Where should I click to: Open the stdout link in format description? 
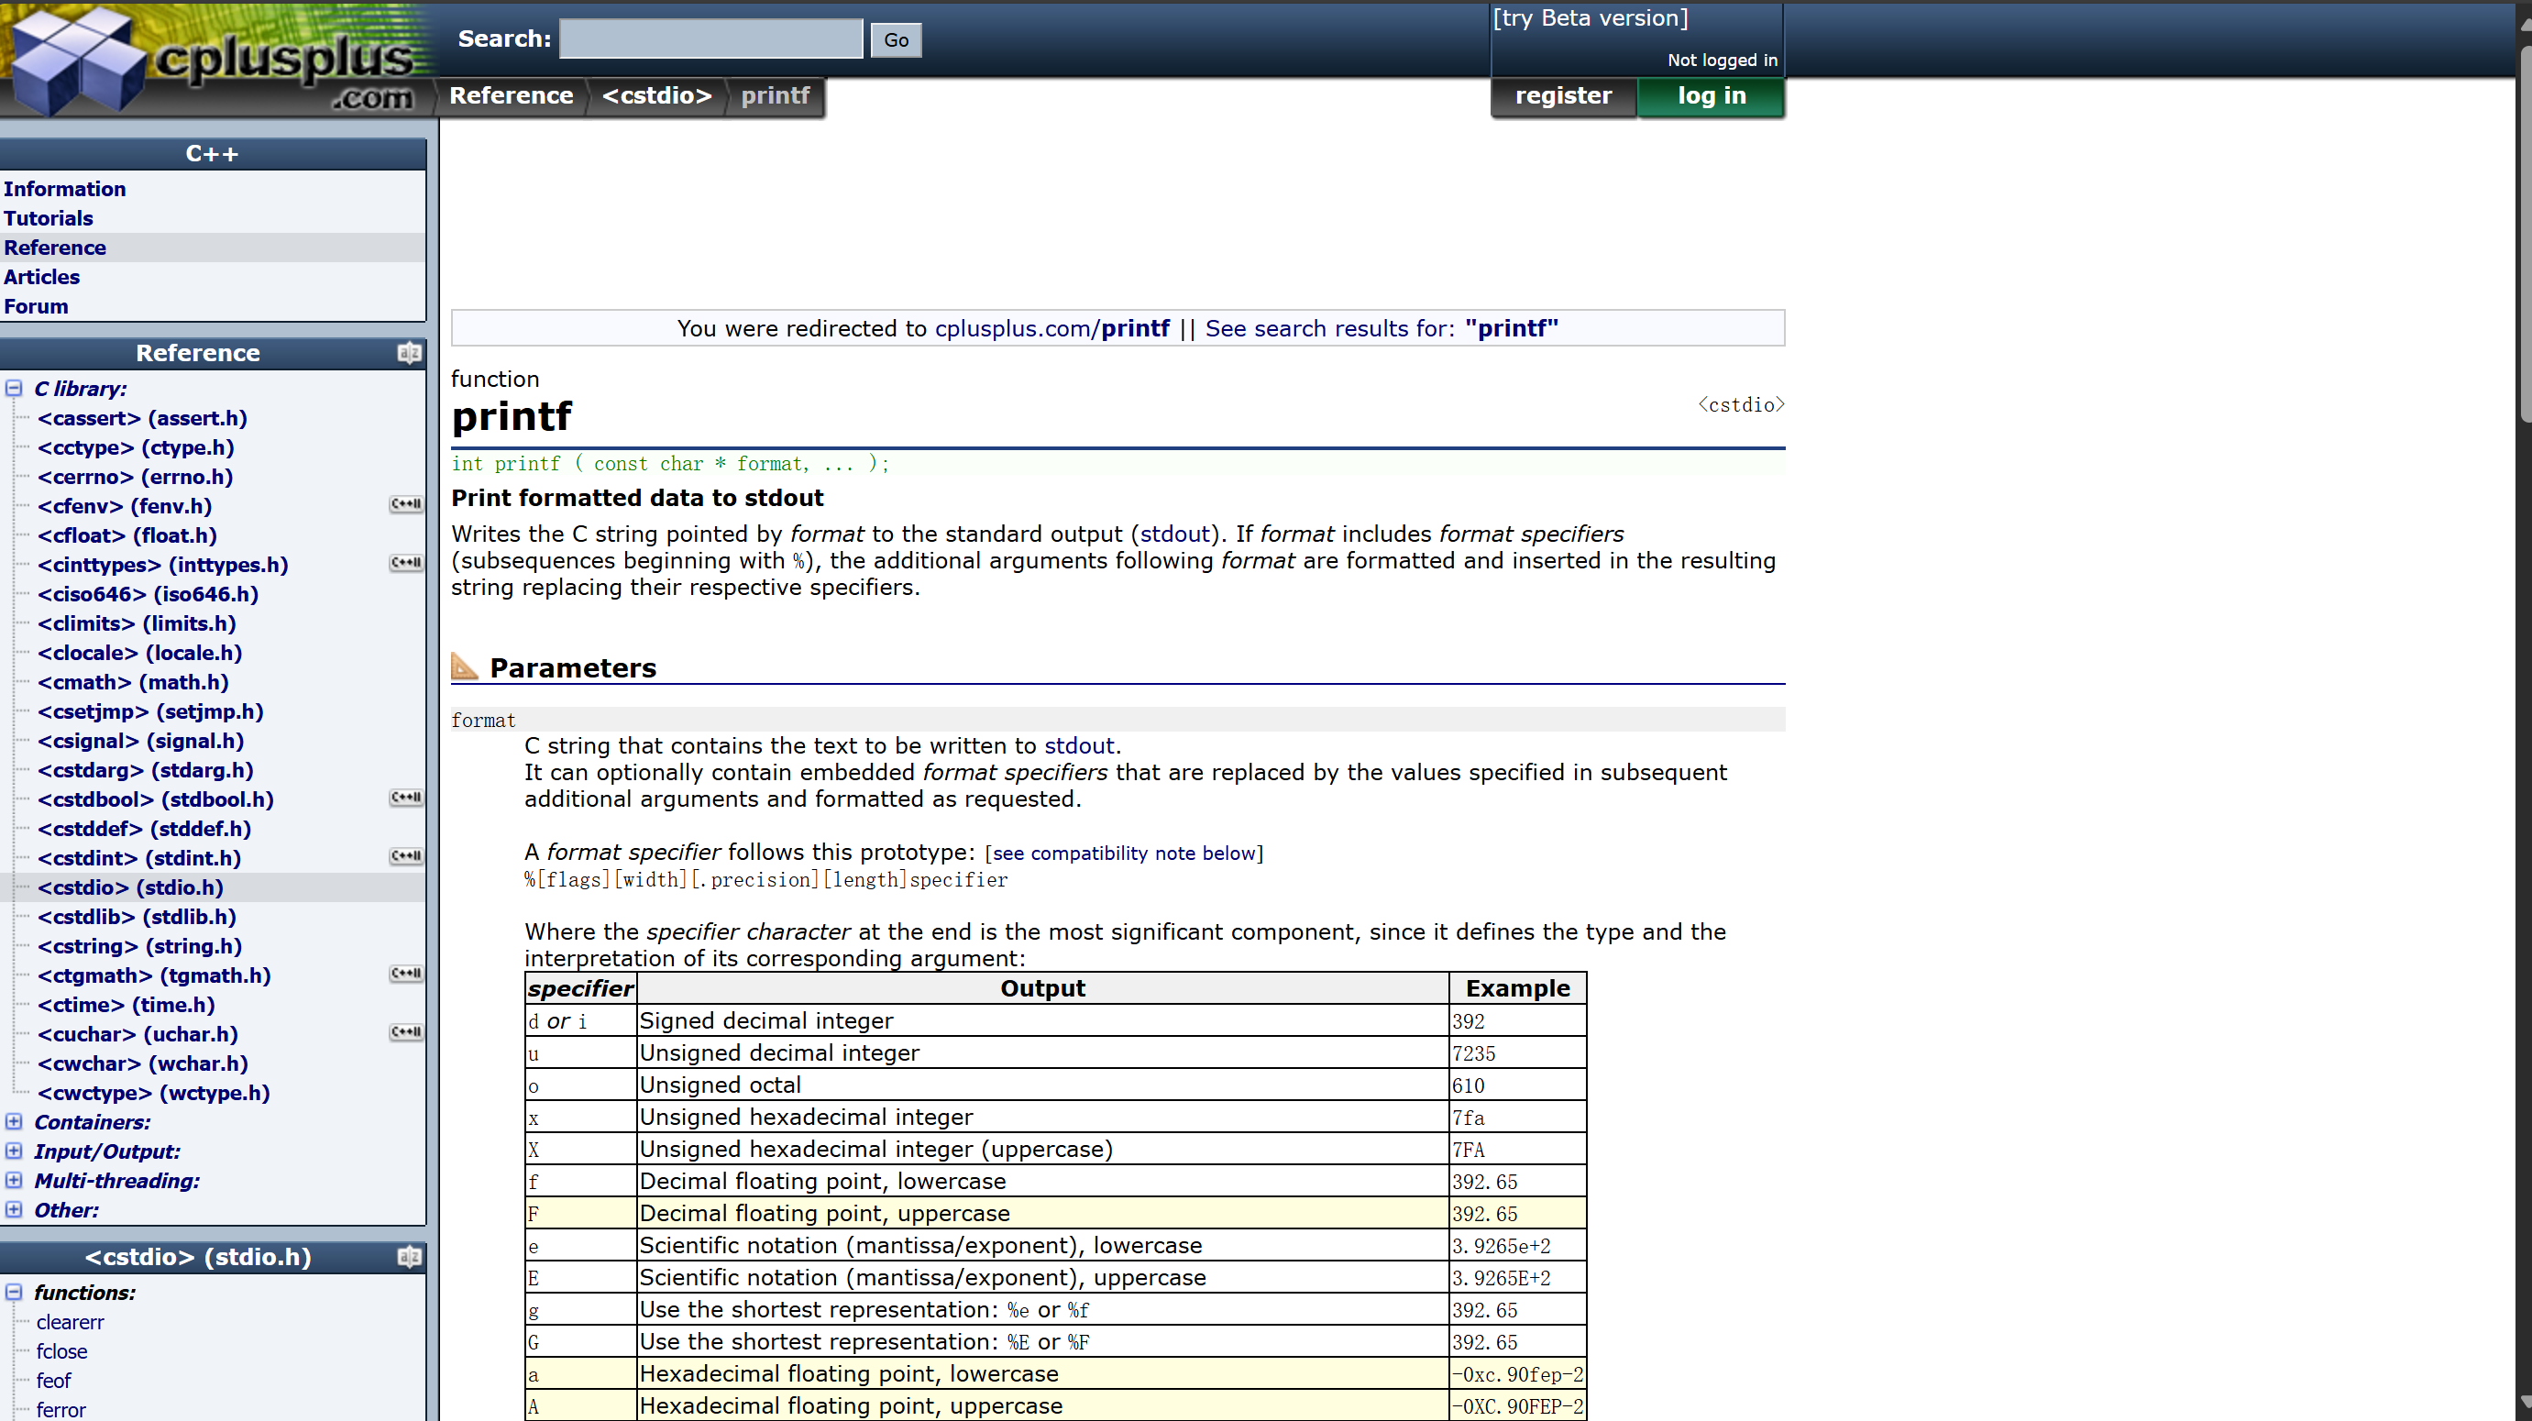click(1078, 746)
